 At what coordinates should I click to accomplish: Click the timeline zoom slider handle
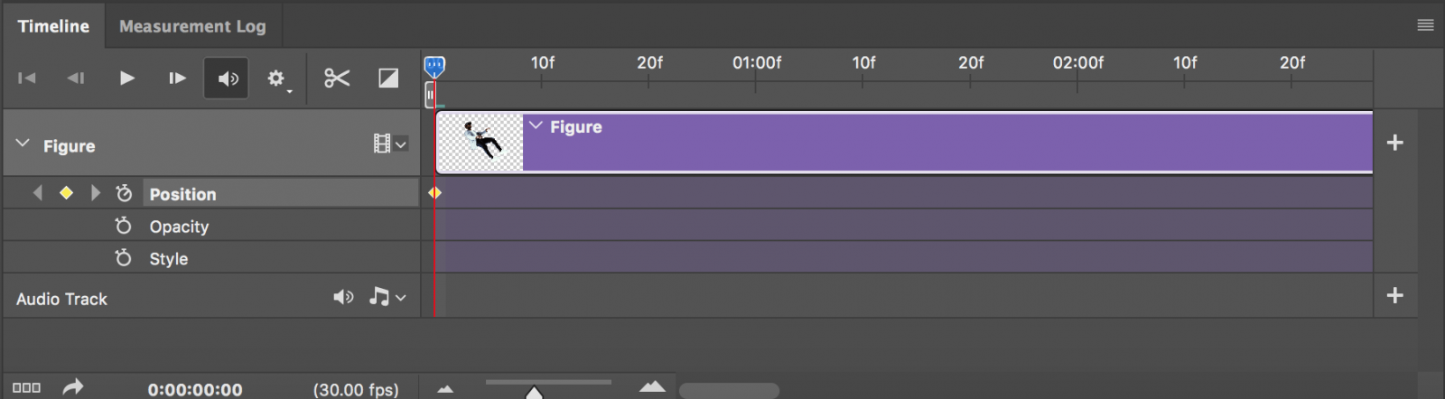534,393
